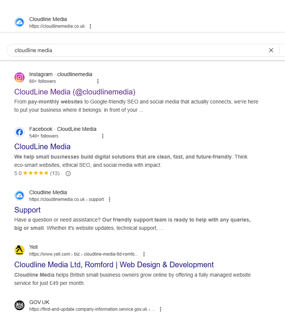Click the Cloudline Media favicon at top
This screenshot has height=313, width=285.
[19, 22]
